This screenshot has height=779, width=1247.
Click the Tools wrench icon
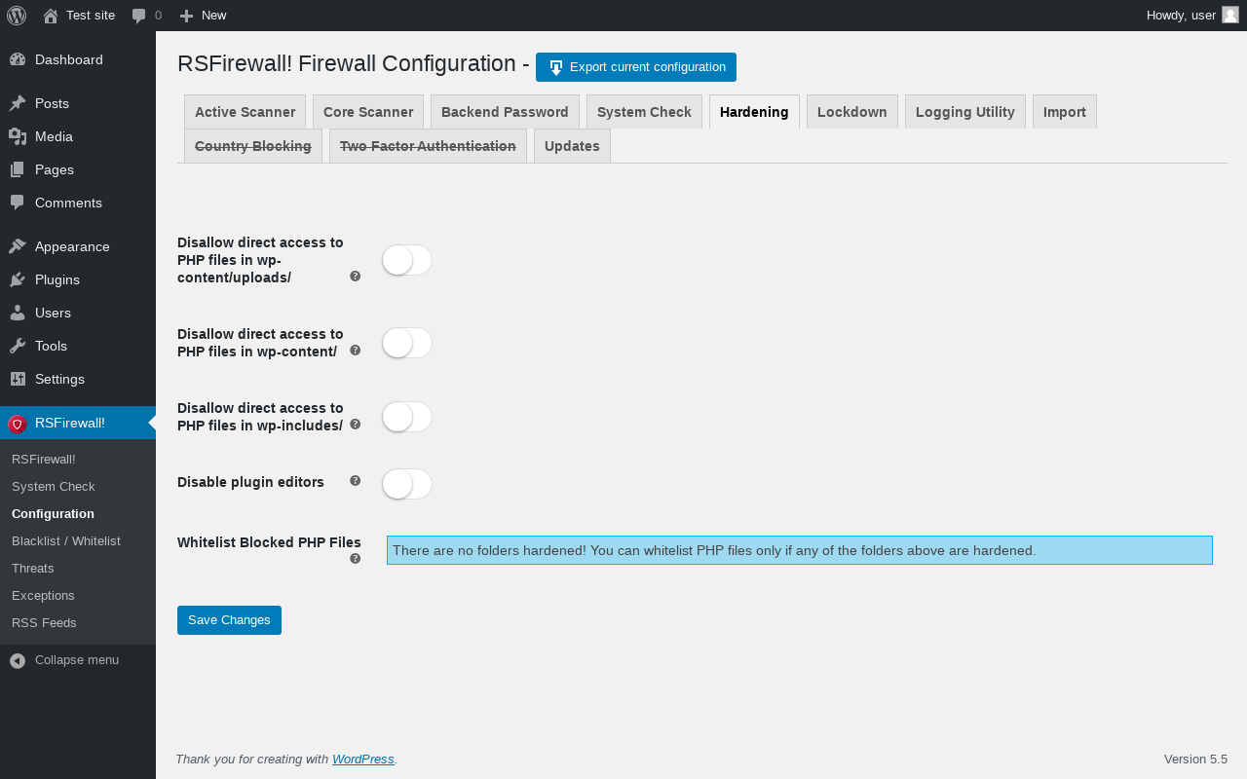18,346
